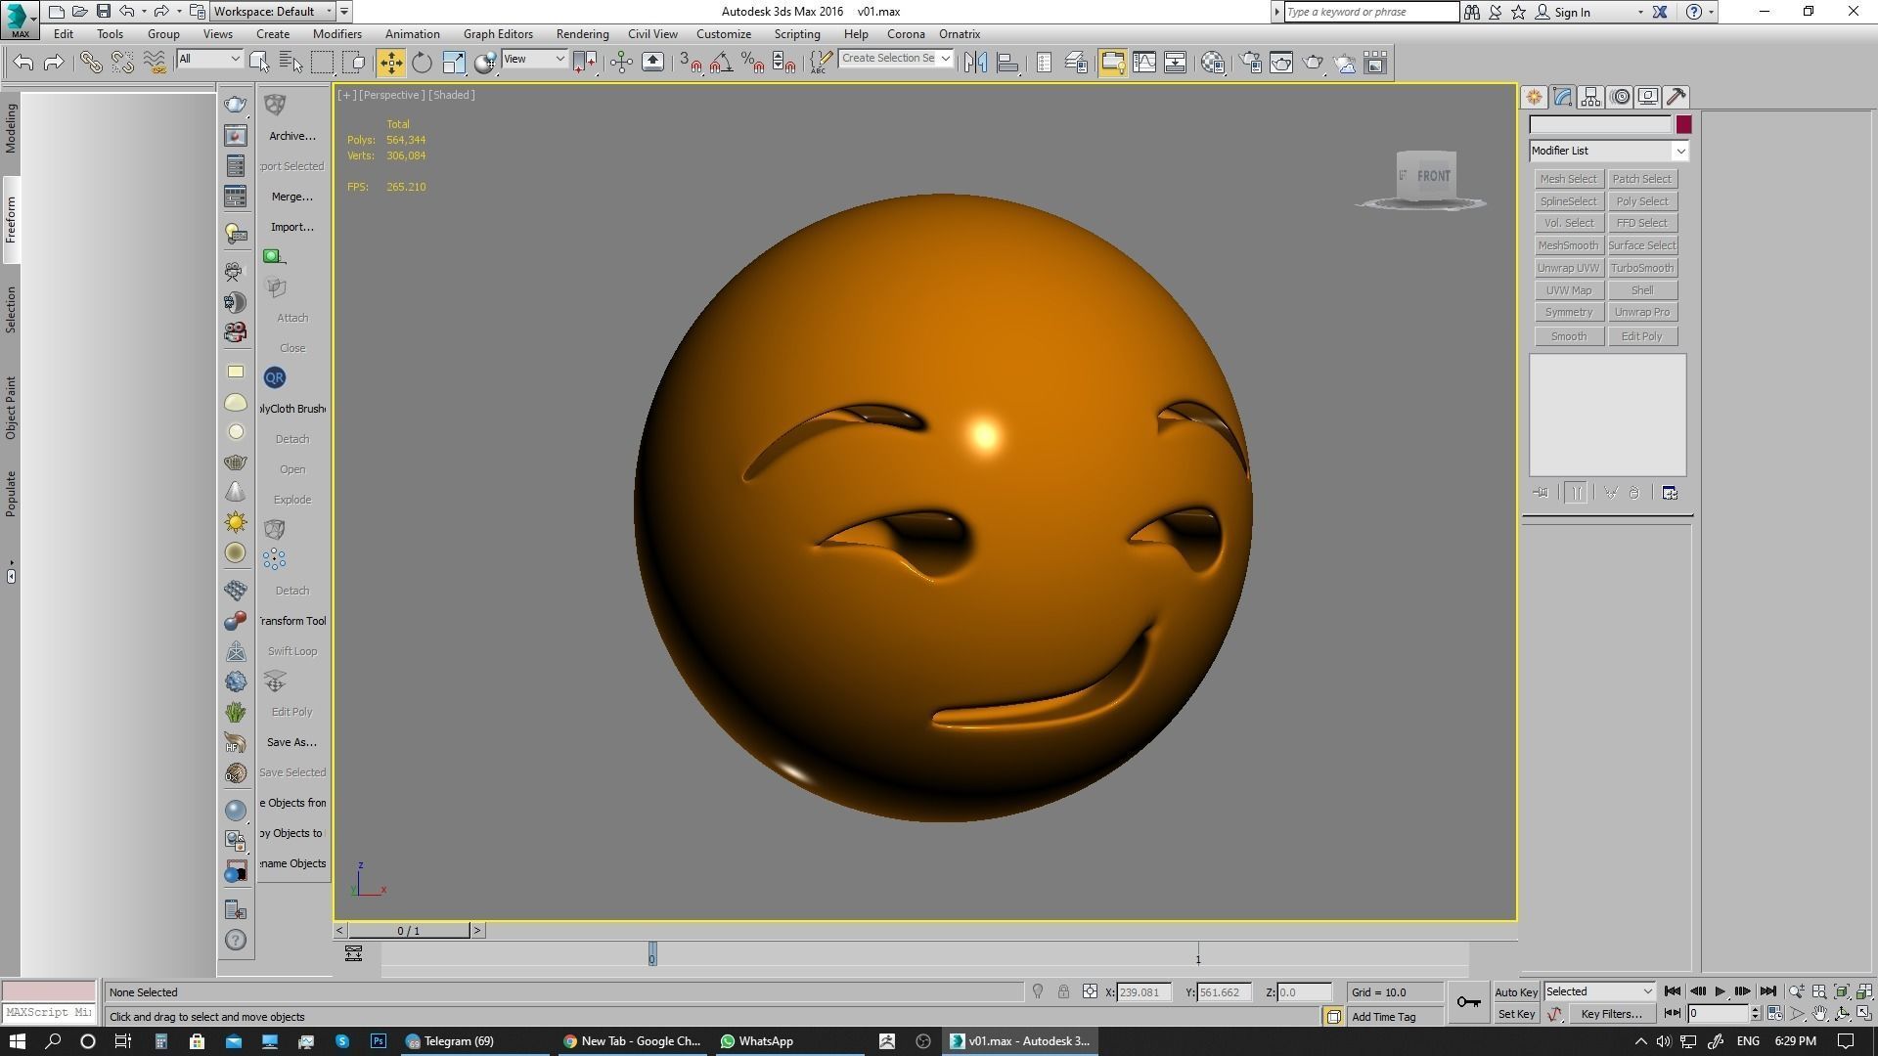Expand the Sign In dropdown arrow
The image size is (1878, 1056).
tap(1640, 12)
